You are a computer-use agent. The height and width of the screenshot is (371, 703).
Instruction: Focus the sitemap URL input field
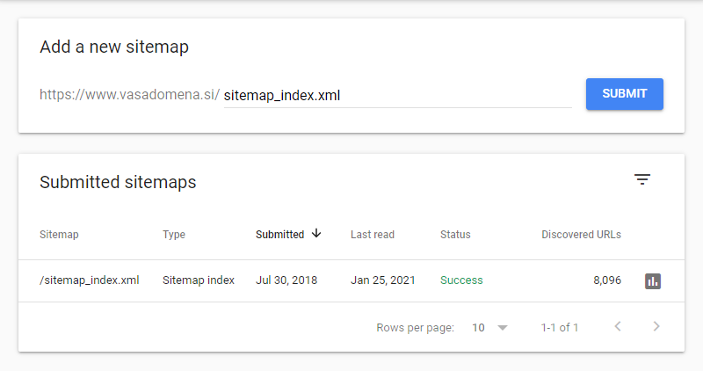tap(398, 96)
